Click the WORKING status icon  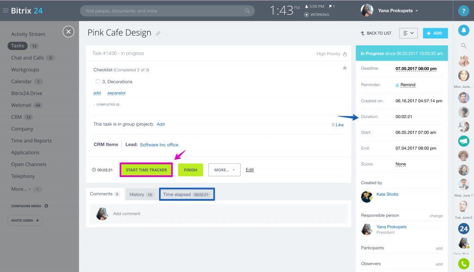tap(306, 15)
